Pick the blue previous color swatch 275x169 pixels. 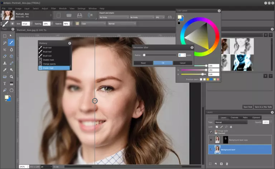211,79
